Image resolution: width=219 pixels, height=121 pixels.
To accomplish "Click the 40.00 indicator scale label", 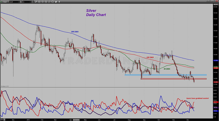I will (x=215, y=90).
